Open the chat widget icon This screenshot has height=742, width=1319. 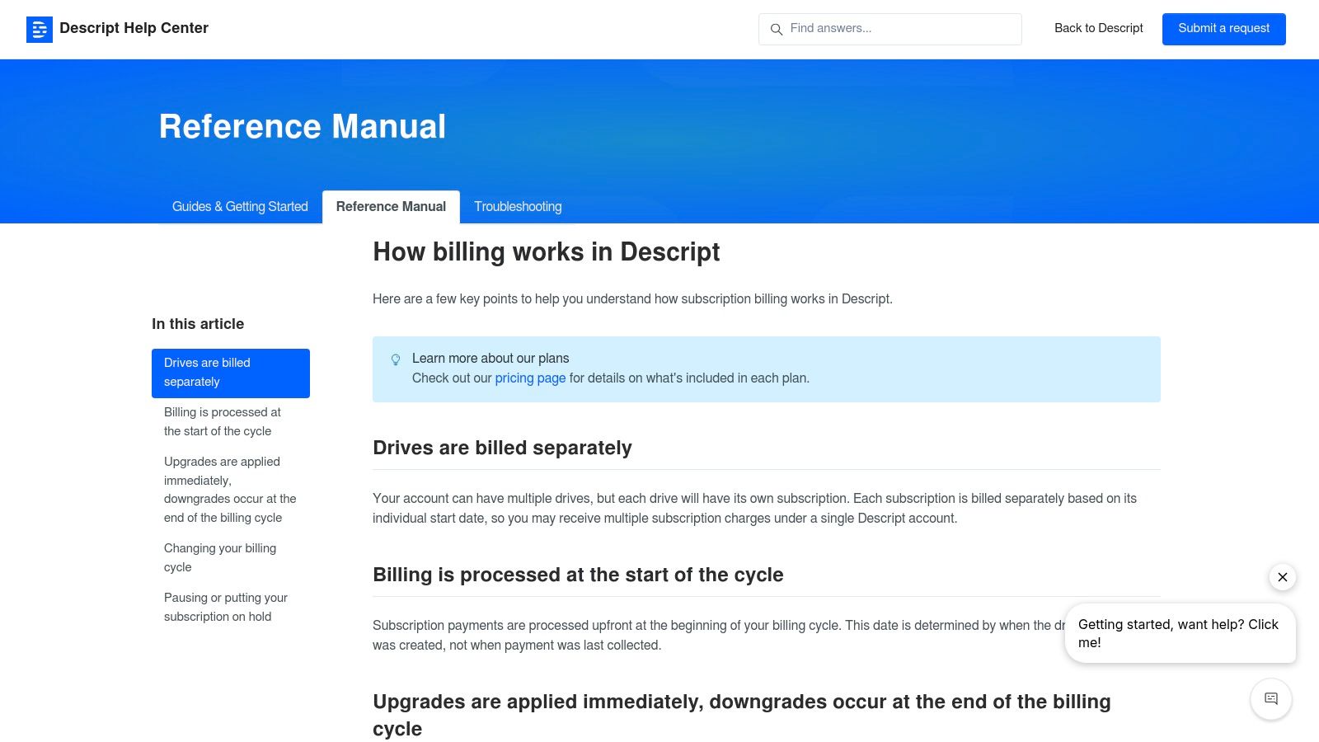[x=1270, y=698]
